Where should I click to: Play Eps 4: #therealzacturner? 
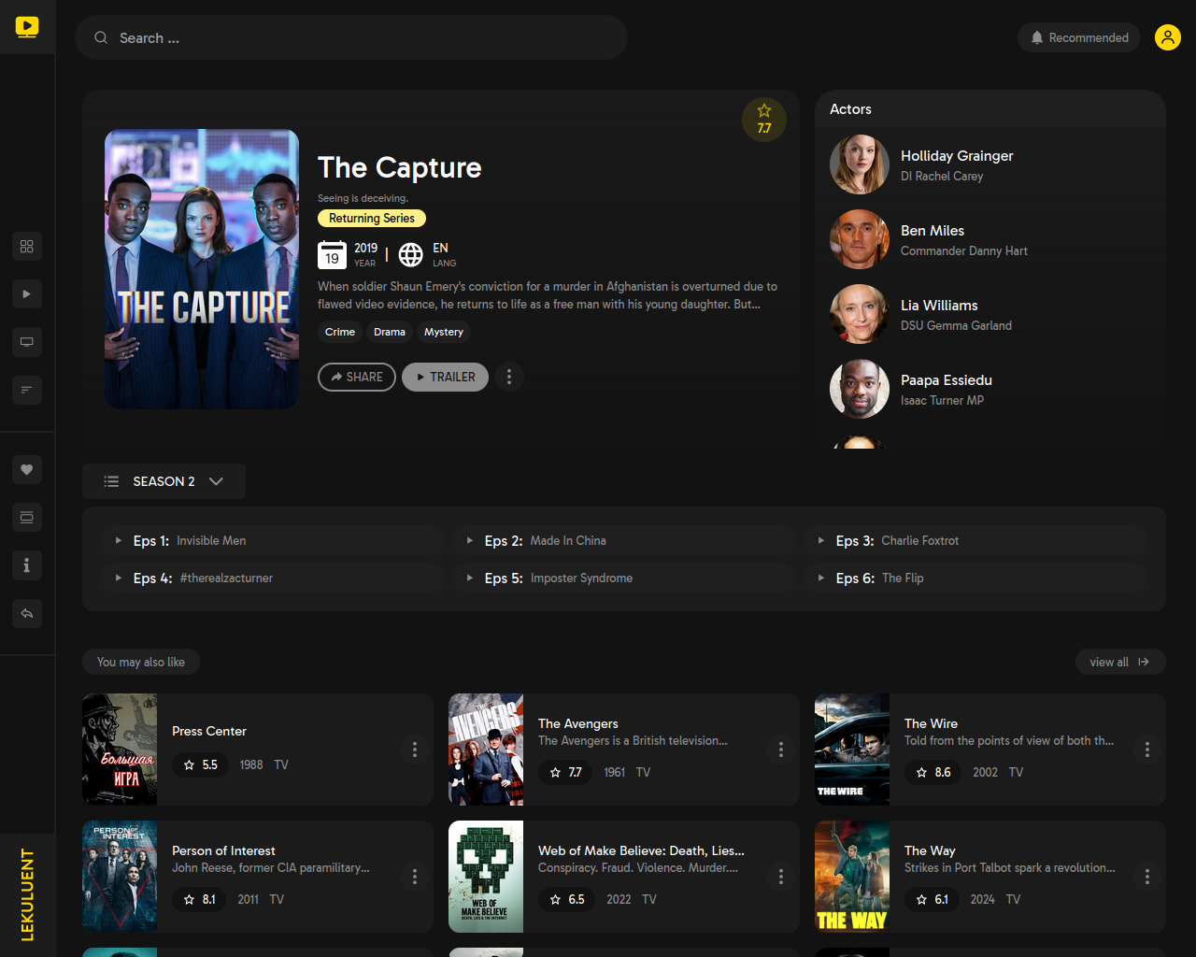pos(271,578)
